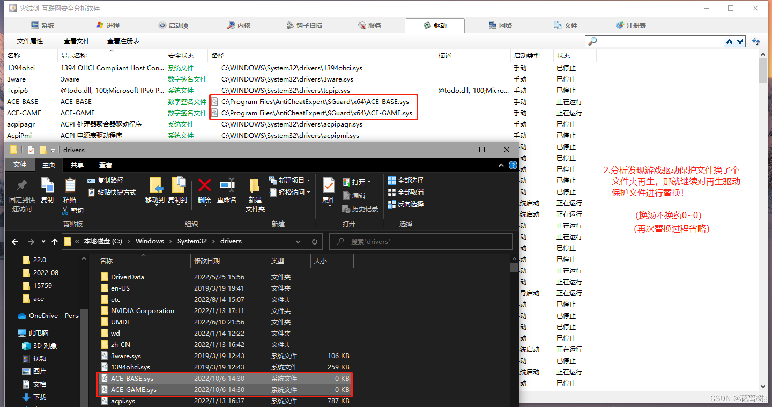Switch to the 系统 tab in 火绒剑
Screen dimensions: 772x407
point(42,25)
